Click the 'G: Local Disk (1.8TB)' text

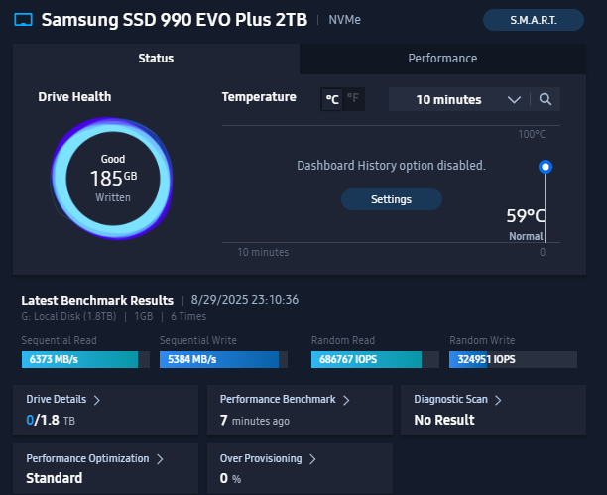coord(68,316)
